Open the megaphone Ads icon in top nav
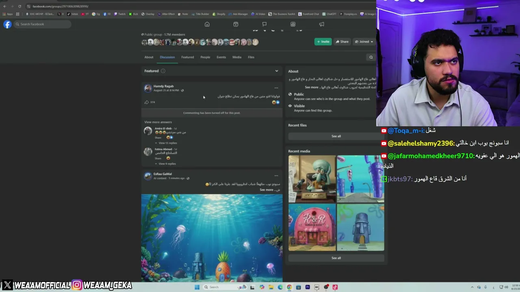The width and height of the screenshot is (520, 292). [321, 24]
